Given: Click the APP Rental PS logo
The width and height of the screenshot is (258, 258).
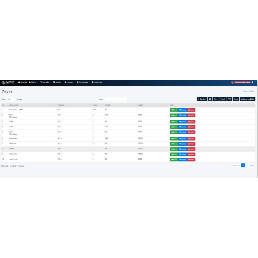Looking at the screenshot, I should coord(8,82).
